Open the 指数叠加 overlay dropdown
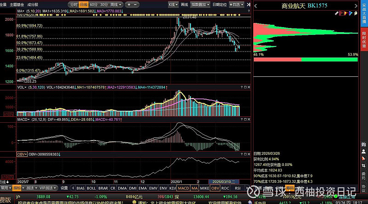 click(x=200, y=5)
